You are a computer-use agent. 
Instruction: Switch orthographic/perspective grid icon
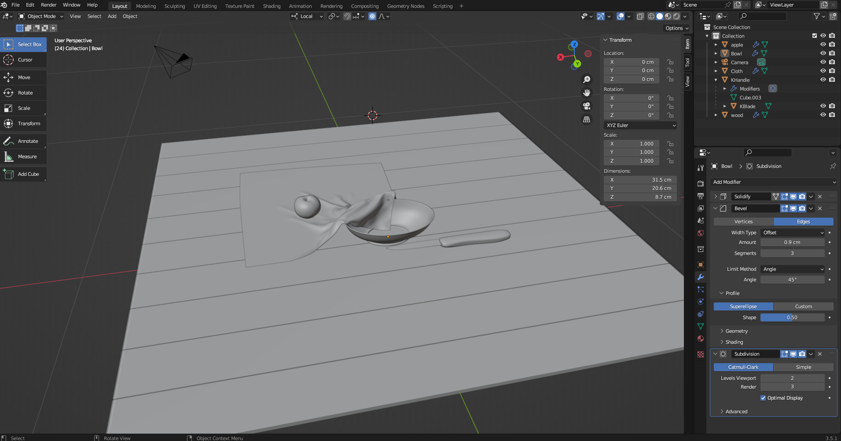coord(587,119)
